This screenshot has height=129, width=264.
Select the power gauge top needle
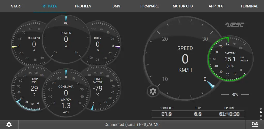[x=66, y=19]
